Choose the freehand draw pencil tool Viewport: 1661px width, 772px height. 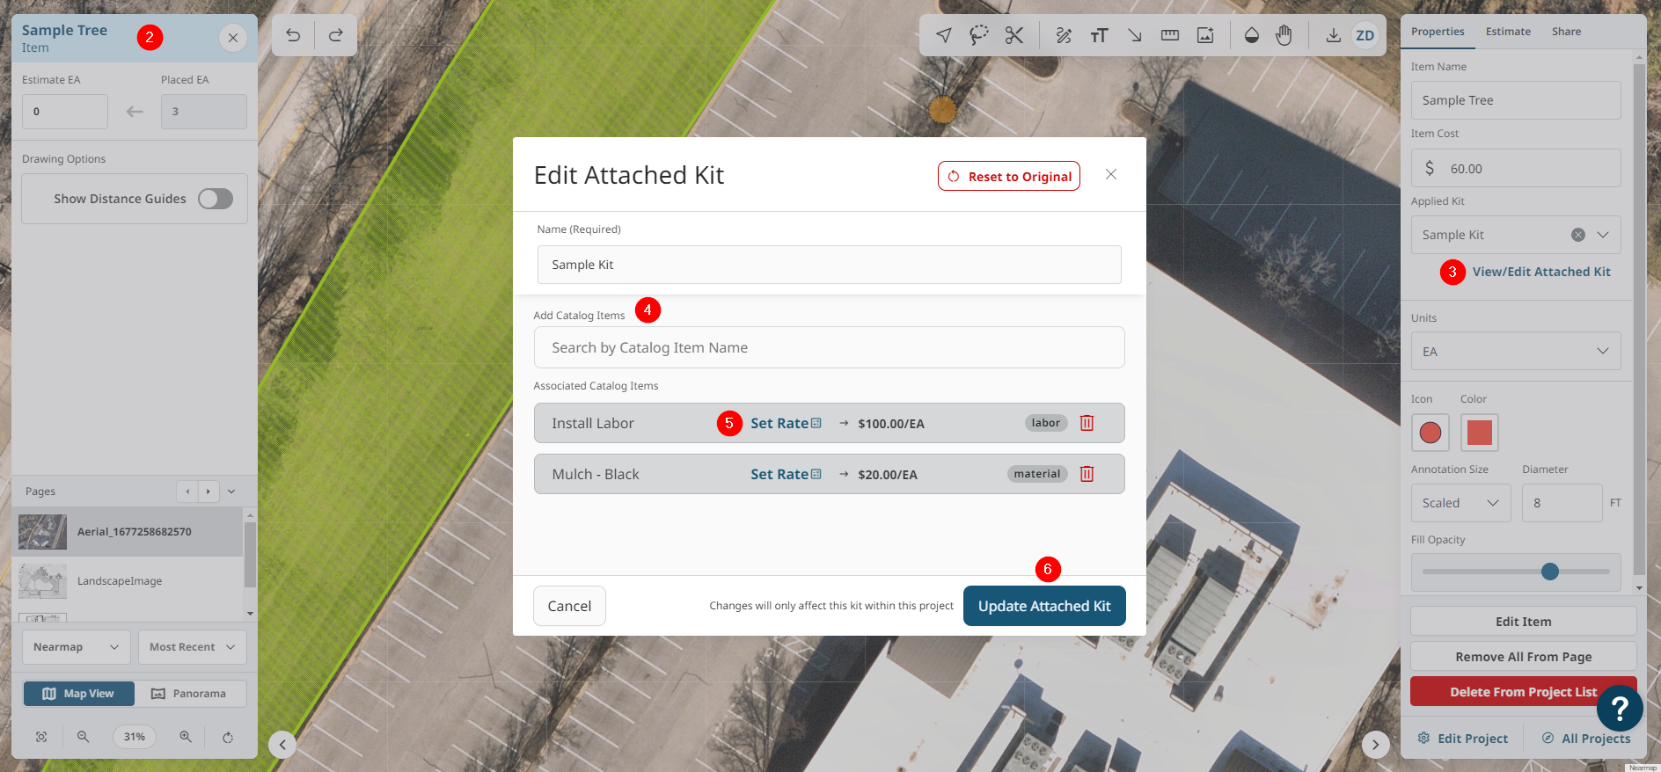(1064, 35)
